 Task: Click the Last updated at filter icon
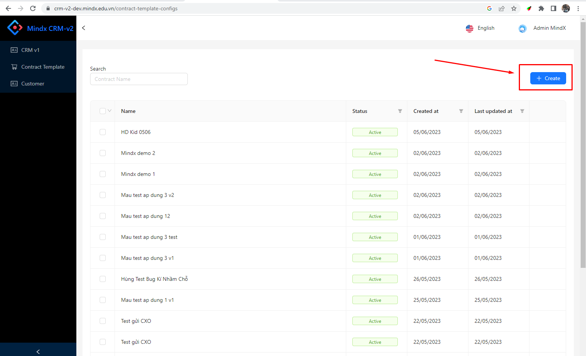[522, 111]
